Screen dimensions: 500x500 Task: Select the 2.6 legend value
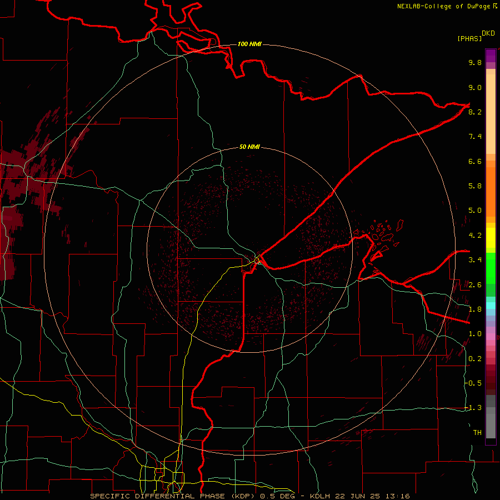click(475, 284)
